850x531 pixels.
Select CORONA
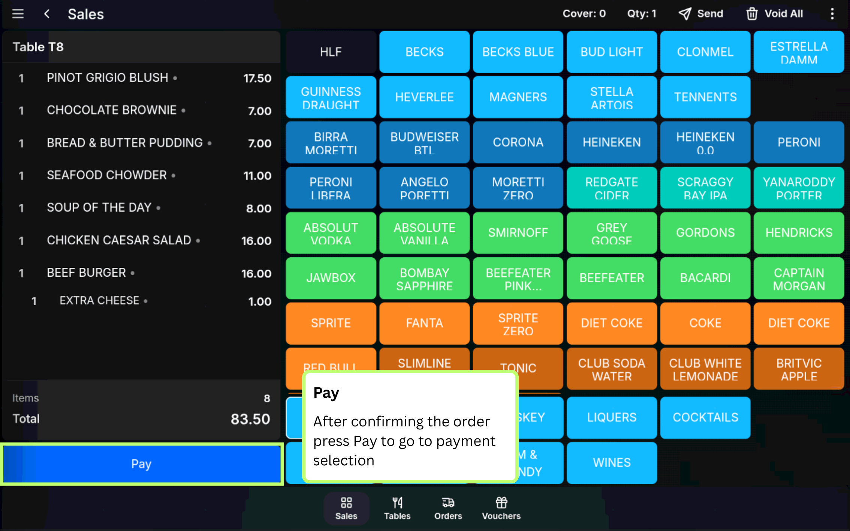pos(518,142)
